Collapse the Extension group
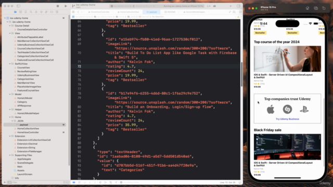Viewport: 333px width, 187px height. pyautogui.click(x=10, y=136)
